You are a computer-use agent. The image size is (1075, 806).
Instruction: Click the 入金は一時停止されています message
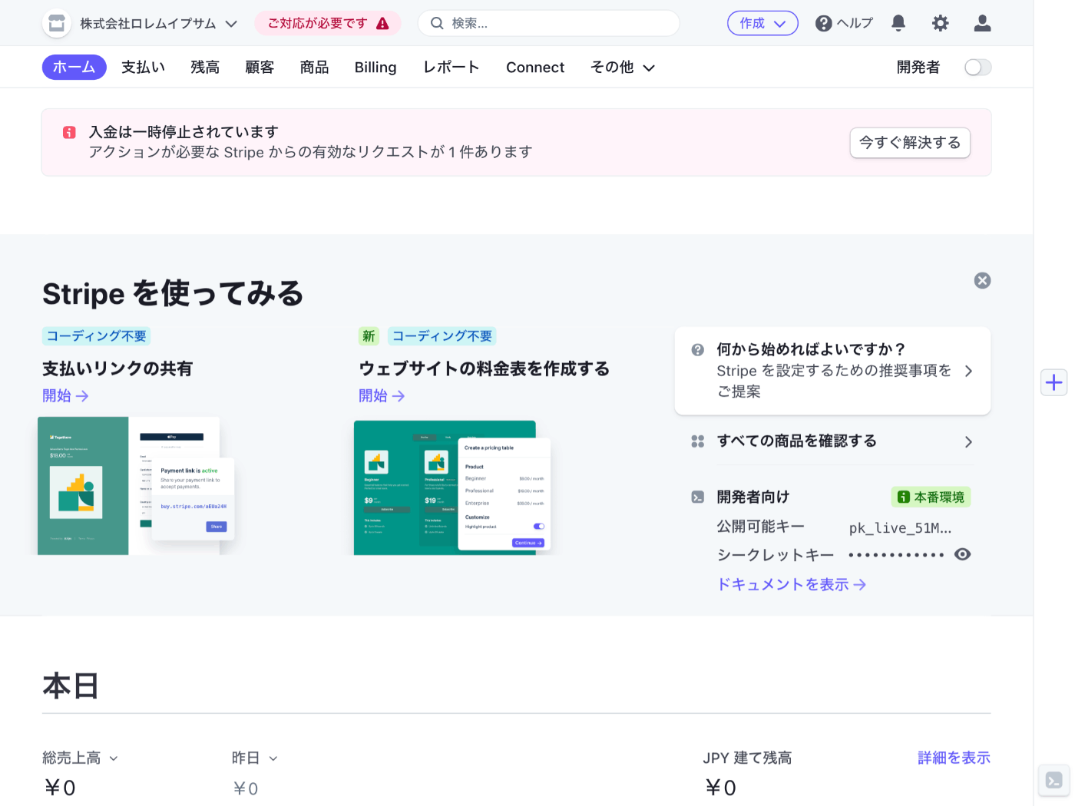point(184,132)
